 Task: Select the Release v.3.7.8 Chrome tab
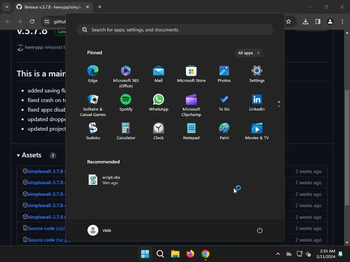pos(53,7)
